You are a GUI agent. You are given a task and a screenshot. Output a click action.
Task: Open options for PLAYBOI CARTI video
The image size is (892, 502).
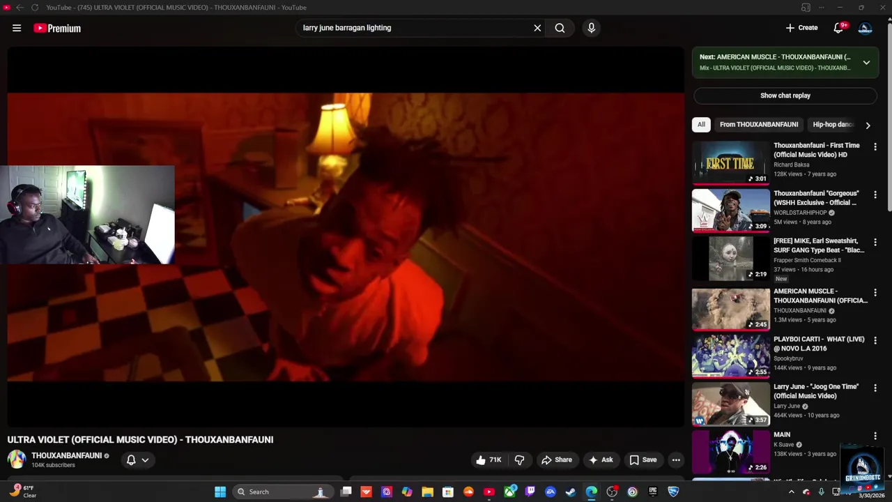coord(875,340)
